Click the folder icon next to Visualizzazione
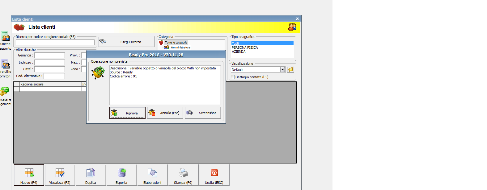Image resolution: width=487 pixels, height=190 pixels. coord(290,69)
